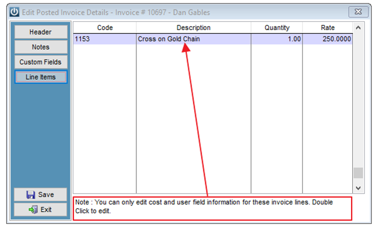The width and height of the screenshot is (378, 232).
Task: Select the Line Items section
Action: pyautogui.click(x=41, y=77)
